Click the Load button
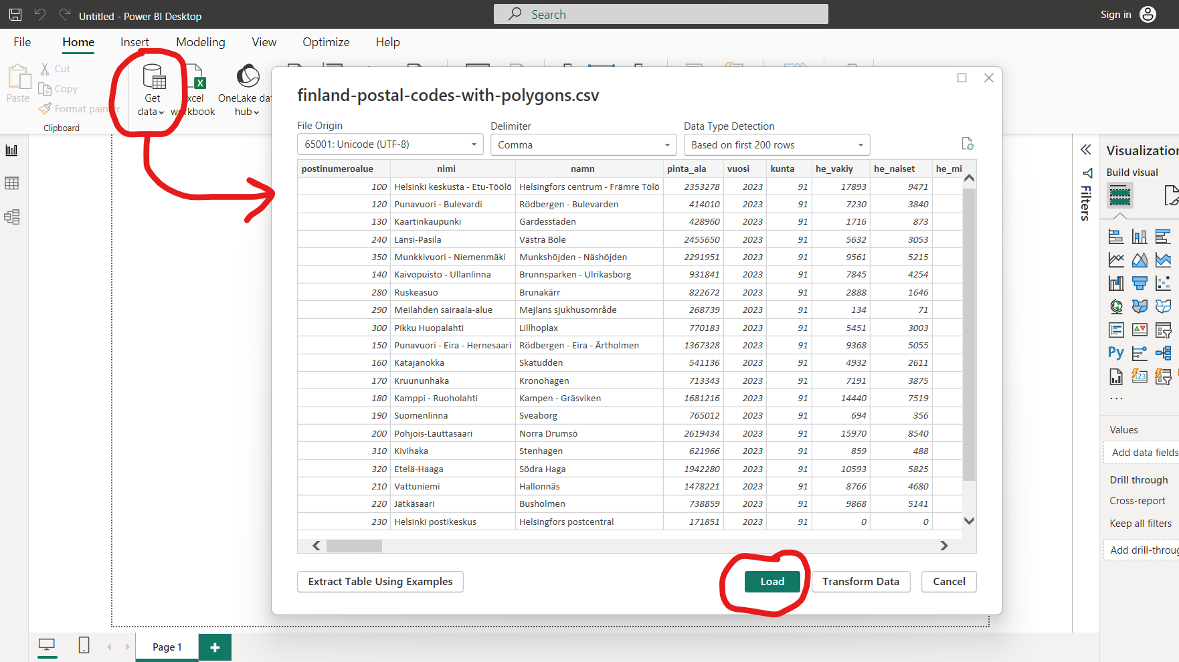 [772, 582]
